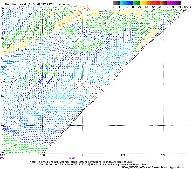Click the cyan 5-10 knots legend swatch
The image size is (192, 169).
[x=123, y=3]
